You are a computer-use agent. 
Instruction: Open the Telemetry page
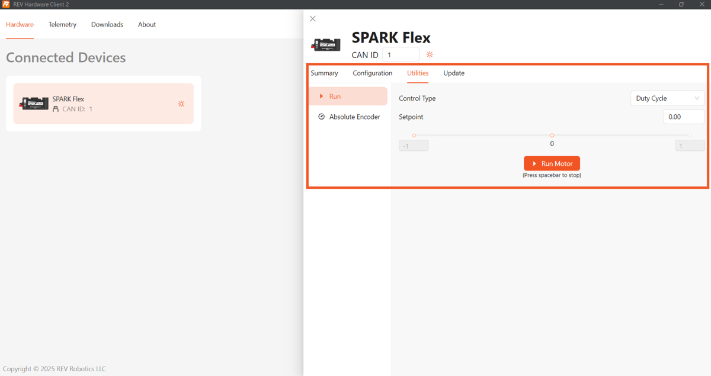tap(62, 25)
